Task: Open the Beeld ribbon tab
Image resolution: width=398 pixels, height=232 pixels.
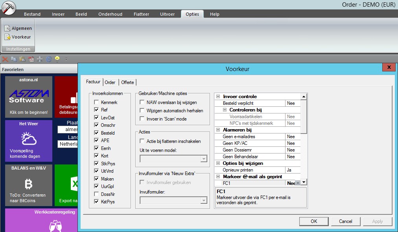Action: tap(81, 14)
